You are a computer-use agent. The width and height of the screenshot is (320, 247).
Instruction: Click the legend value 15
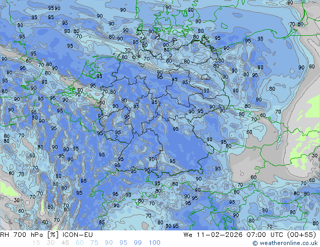point(36,242)
